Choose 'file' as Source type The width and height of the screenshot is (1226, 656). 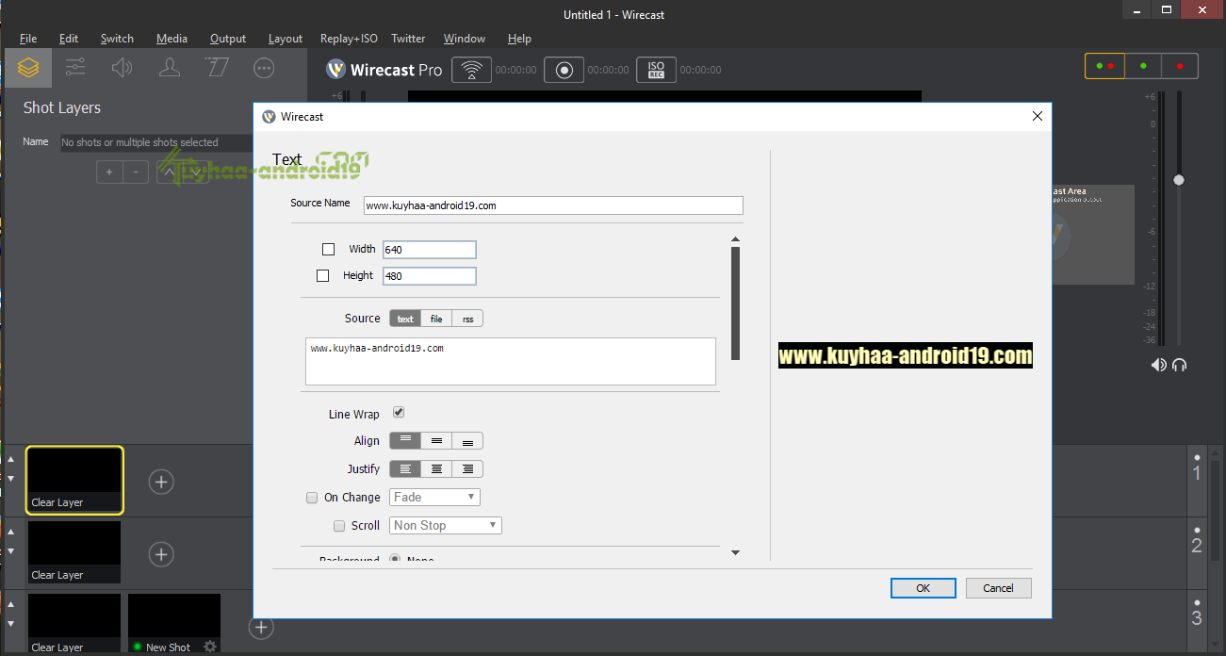coord(436,319)
